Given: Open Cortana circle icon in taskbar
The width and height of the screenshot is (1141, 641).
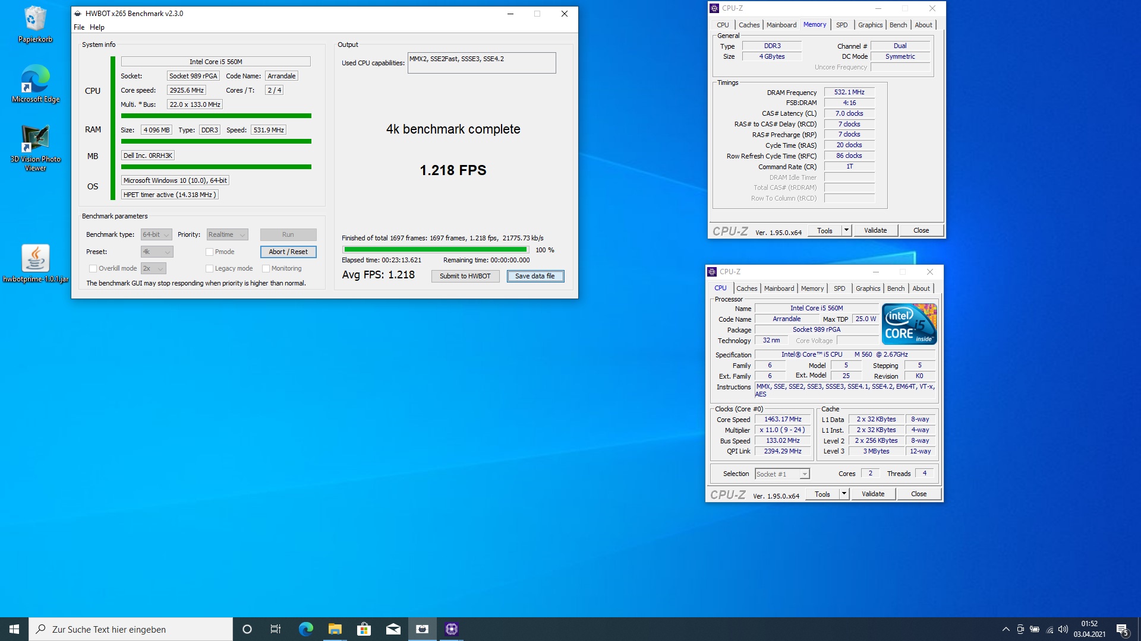Looking at the screenshot, I should pyautogui.click(x=247, y=629).
